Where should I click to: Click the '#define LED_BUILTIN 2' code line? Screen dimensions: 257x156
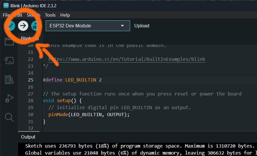(x=72, y=80)
